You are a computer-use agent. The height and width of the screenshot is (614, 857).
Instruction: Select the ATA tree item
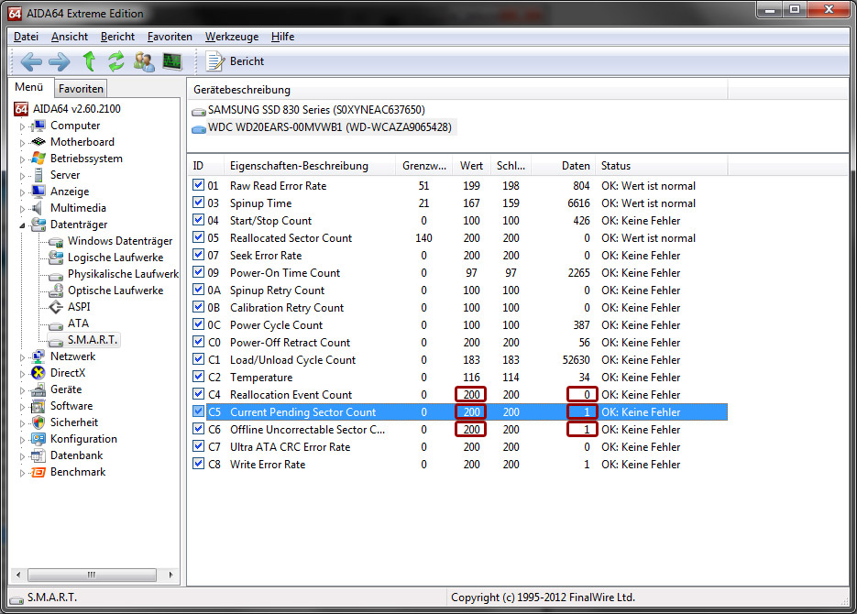pyautogui.click(x=78, y=323)
